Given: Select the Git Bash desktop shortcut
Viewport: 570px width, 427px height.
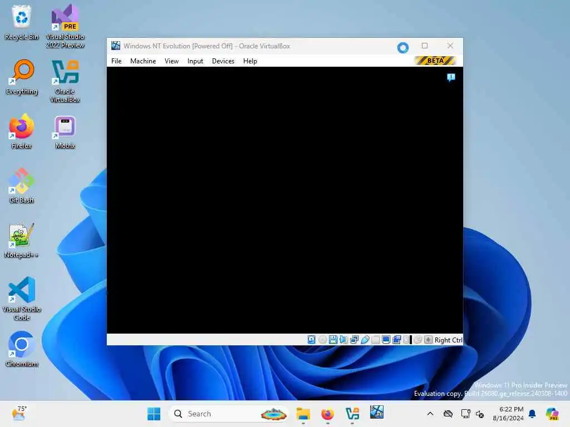Looking at the screenshot, I should [x=22, y=186].
